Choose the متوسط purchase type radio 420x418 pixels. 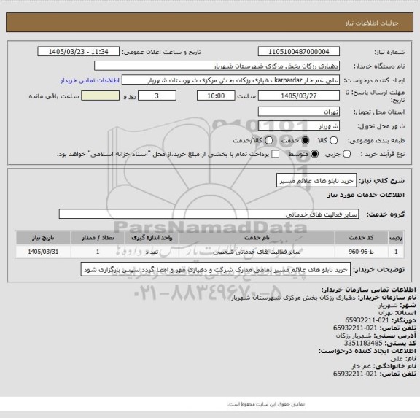tap(315, 154)
